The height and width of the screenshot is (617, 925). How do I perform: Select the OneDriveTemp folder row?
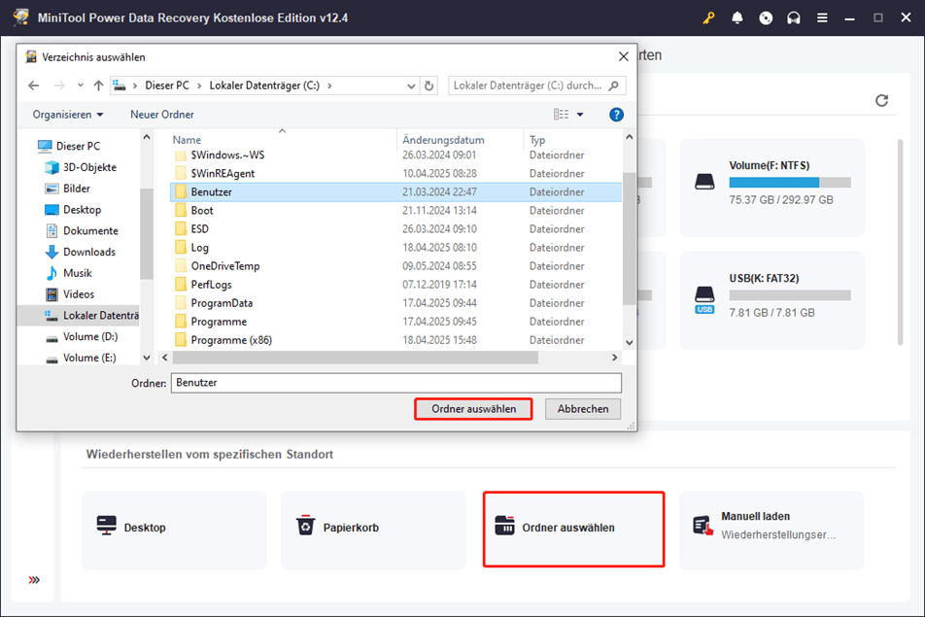[x=395, y=266]
